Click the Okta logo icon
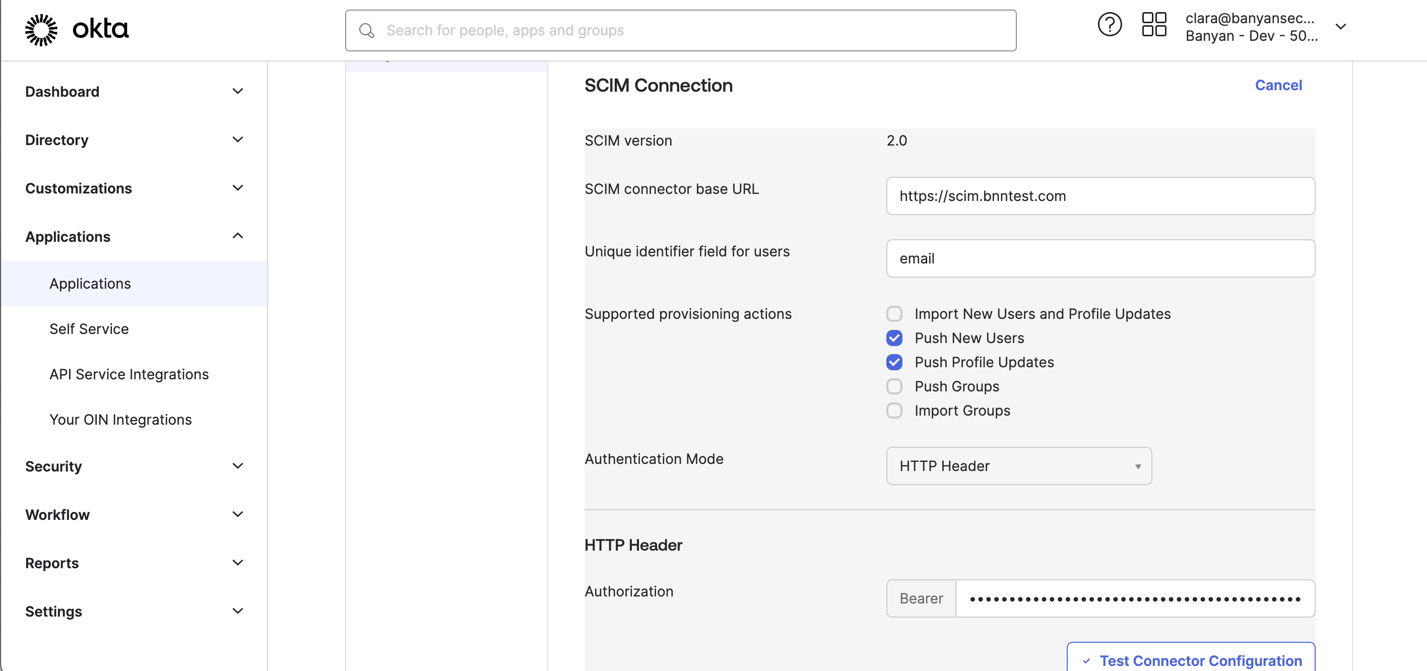This screenshot has width=1427, height=671. point(41,29)
